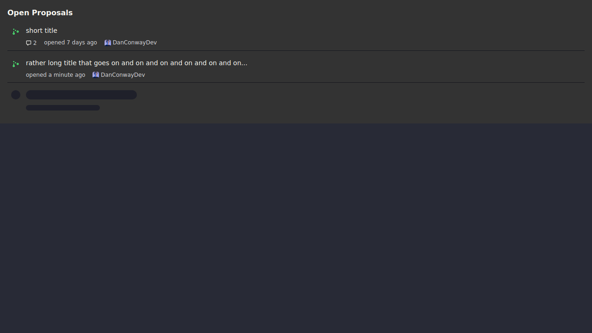Click the circular loading placeholder icon

pyautogui.click(x=16, y=95)
